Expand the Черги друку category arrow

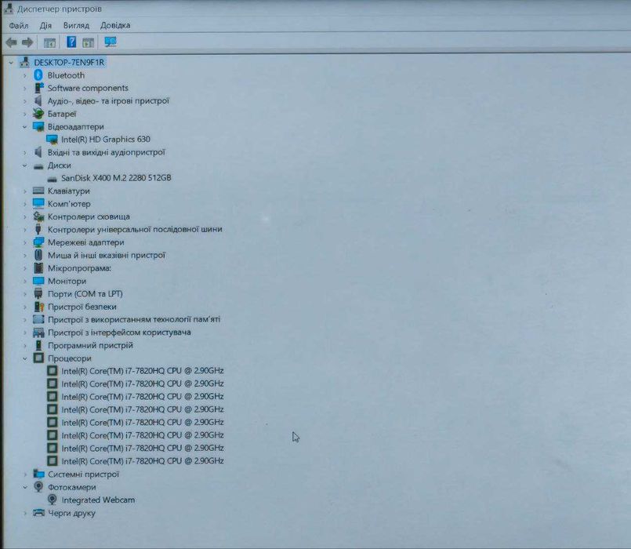(24, 513)
